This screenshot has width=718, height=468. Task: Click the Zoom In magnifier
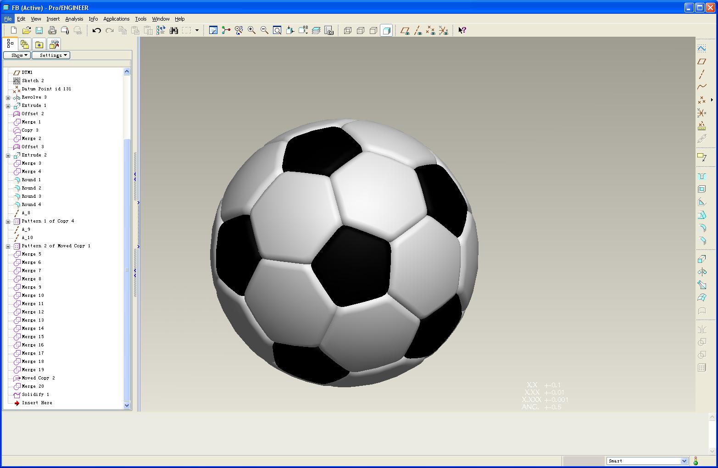tap(252, 30)
